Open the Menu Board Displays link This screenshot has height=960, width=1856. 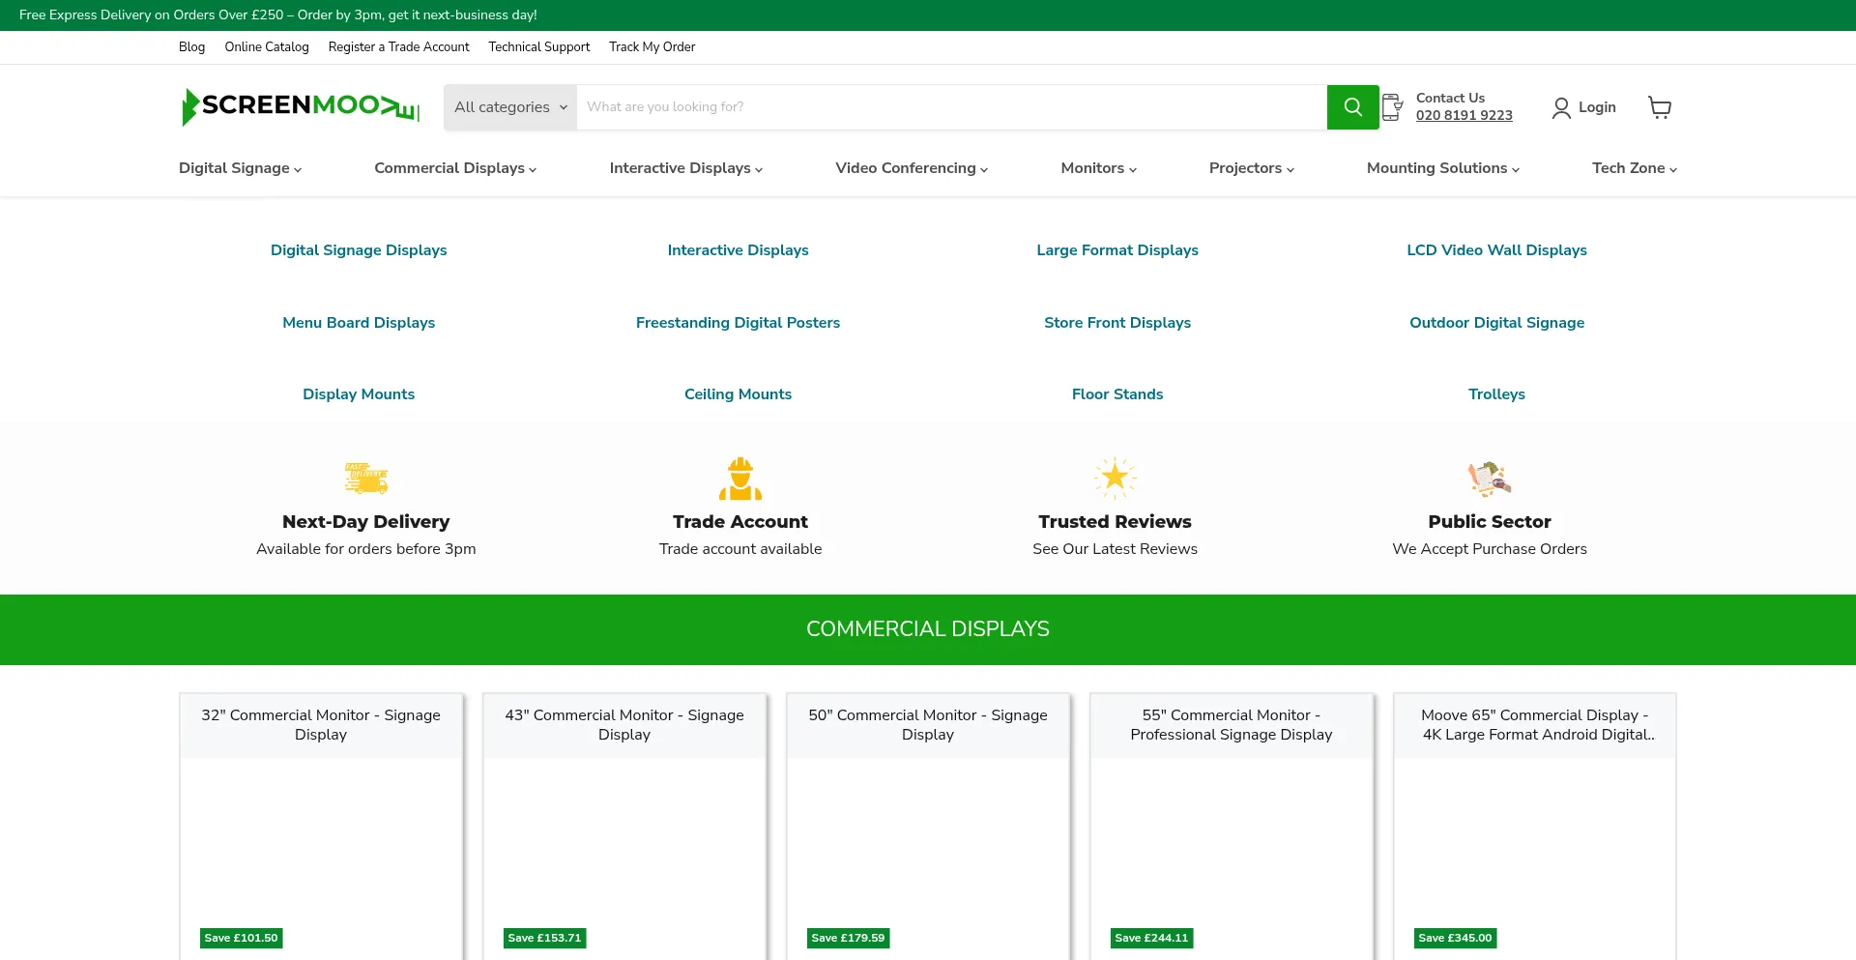point(359,323)
